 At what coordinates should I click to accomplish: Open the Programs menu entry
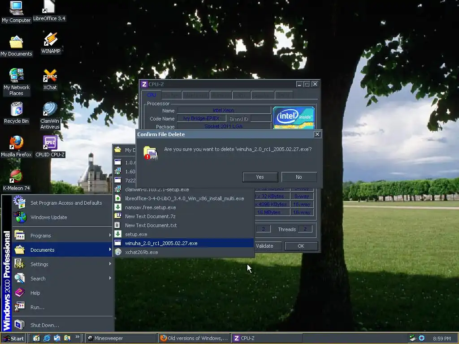[x=62, y=236]
